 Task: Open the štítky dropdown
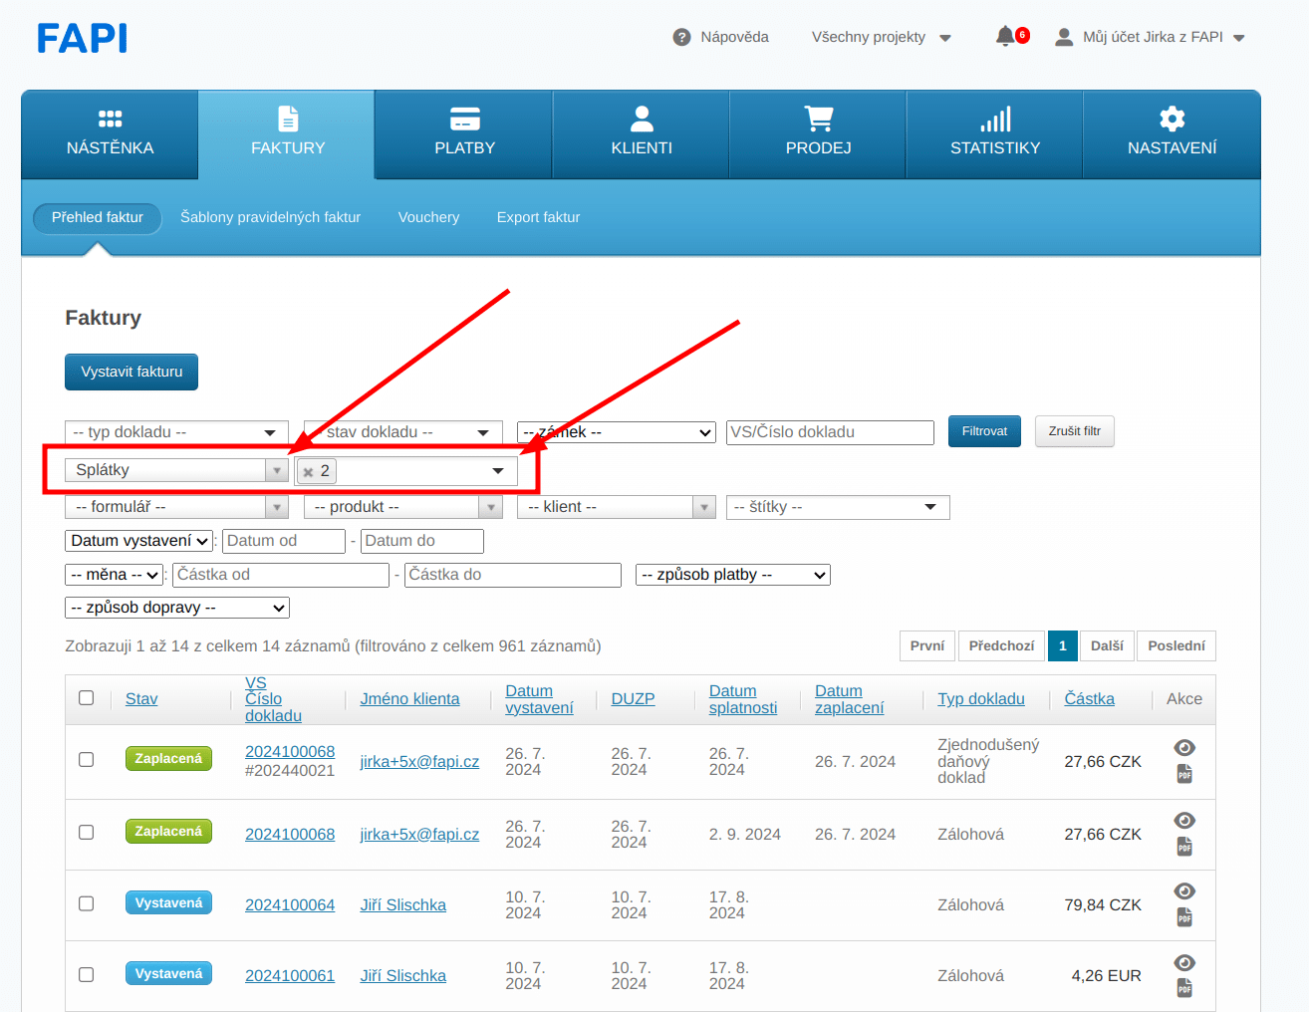pyautogui.click(x=838, y=507)
